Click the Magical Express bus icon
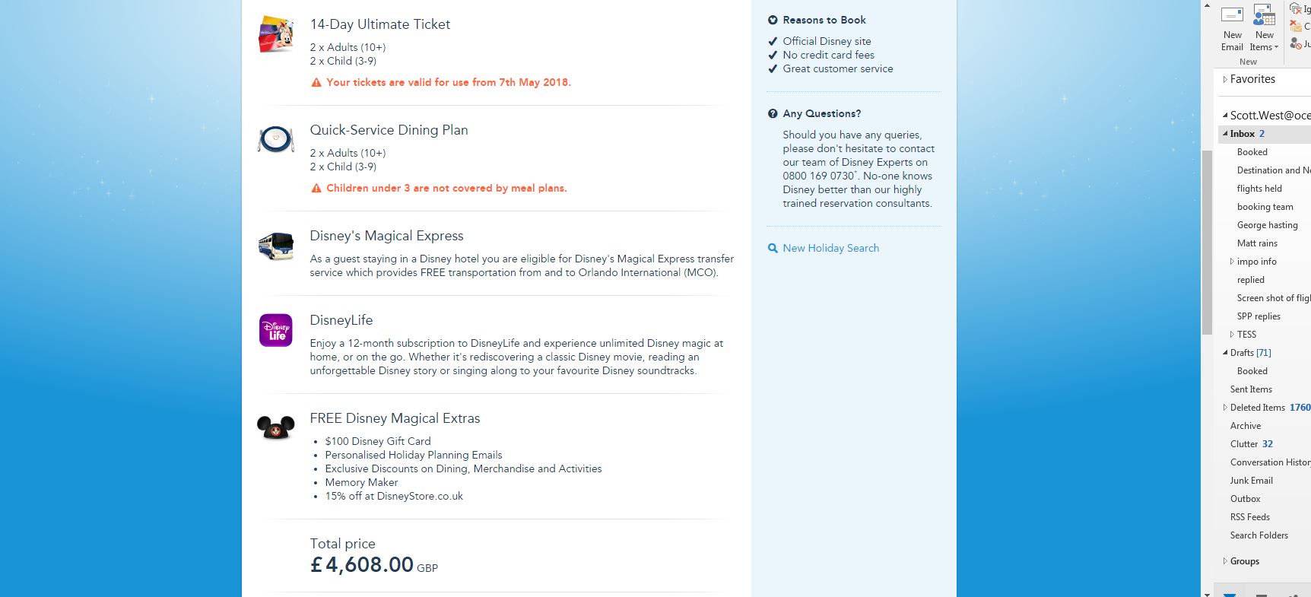 (x=275, y=246)
